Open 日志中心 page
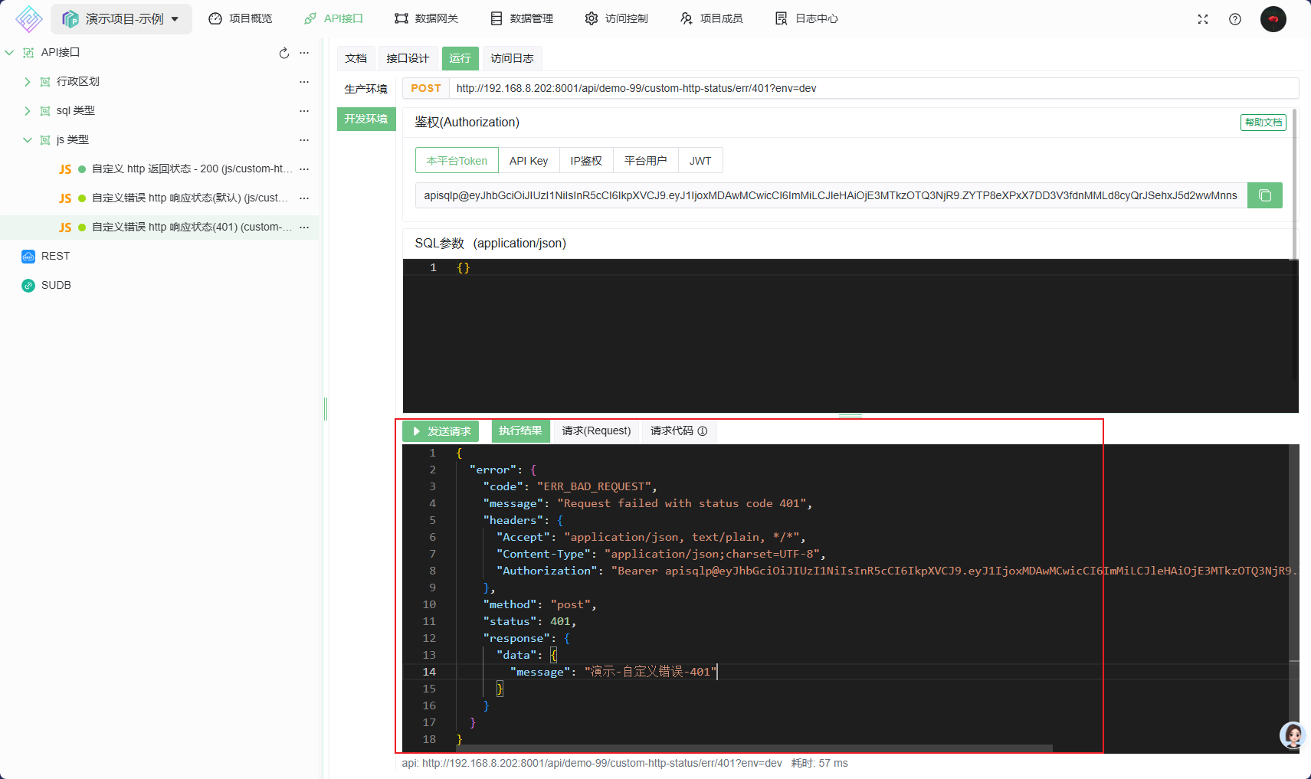 point(807,18)
